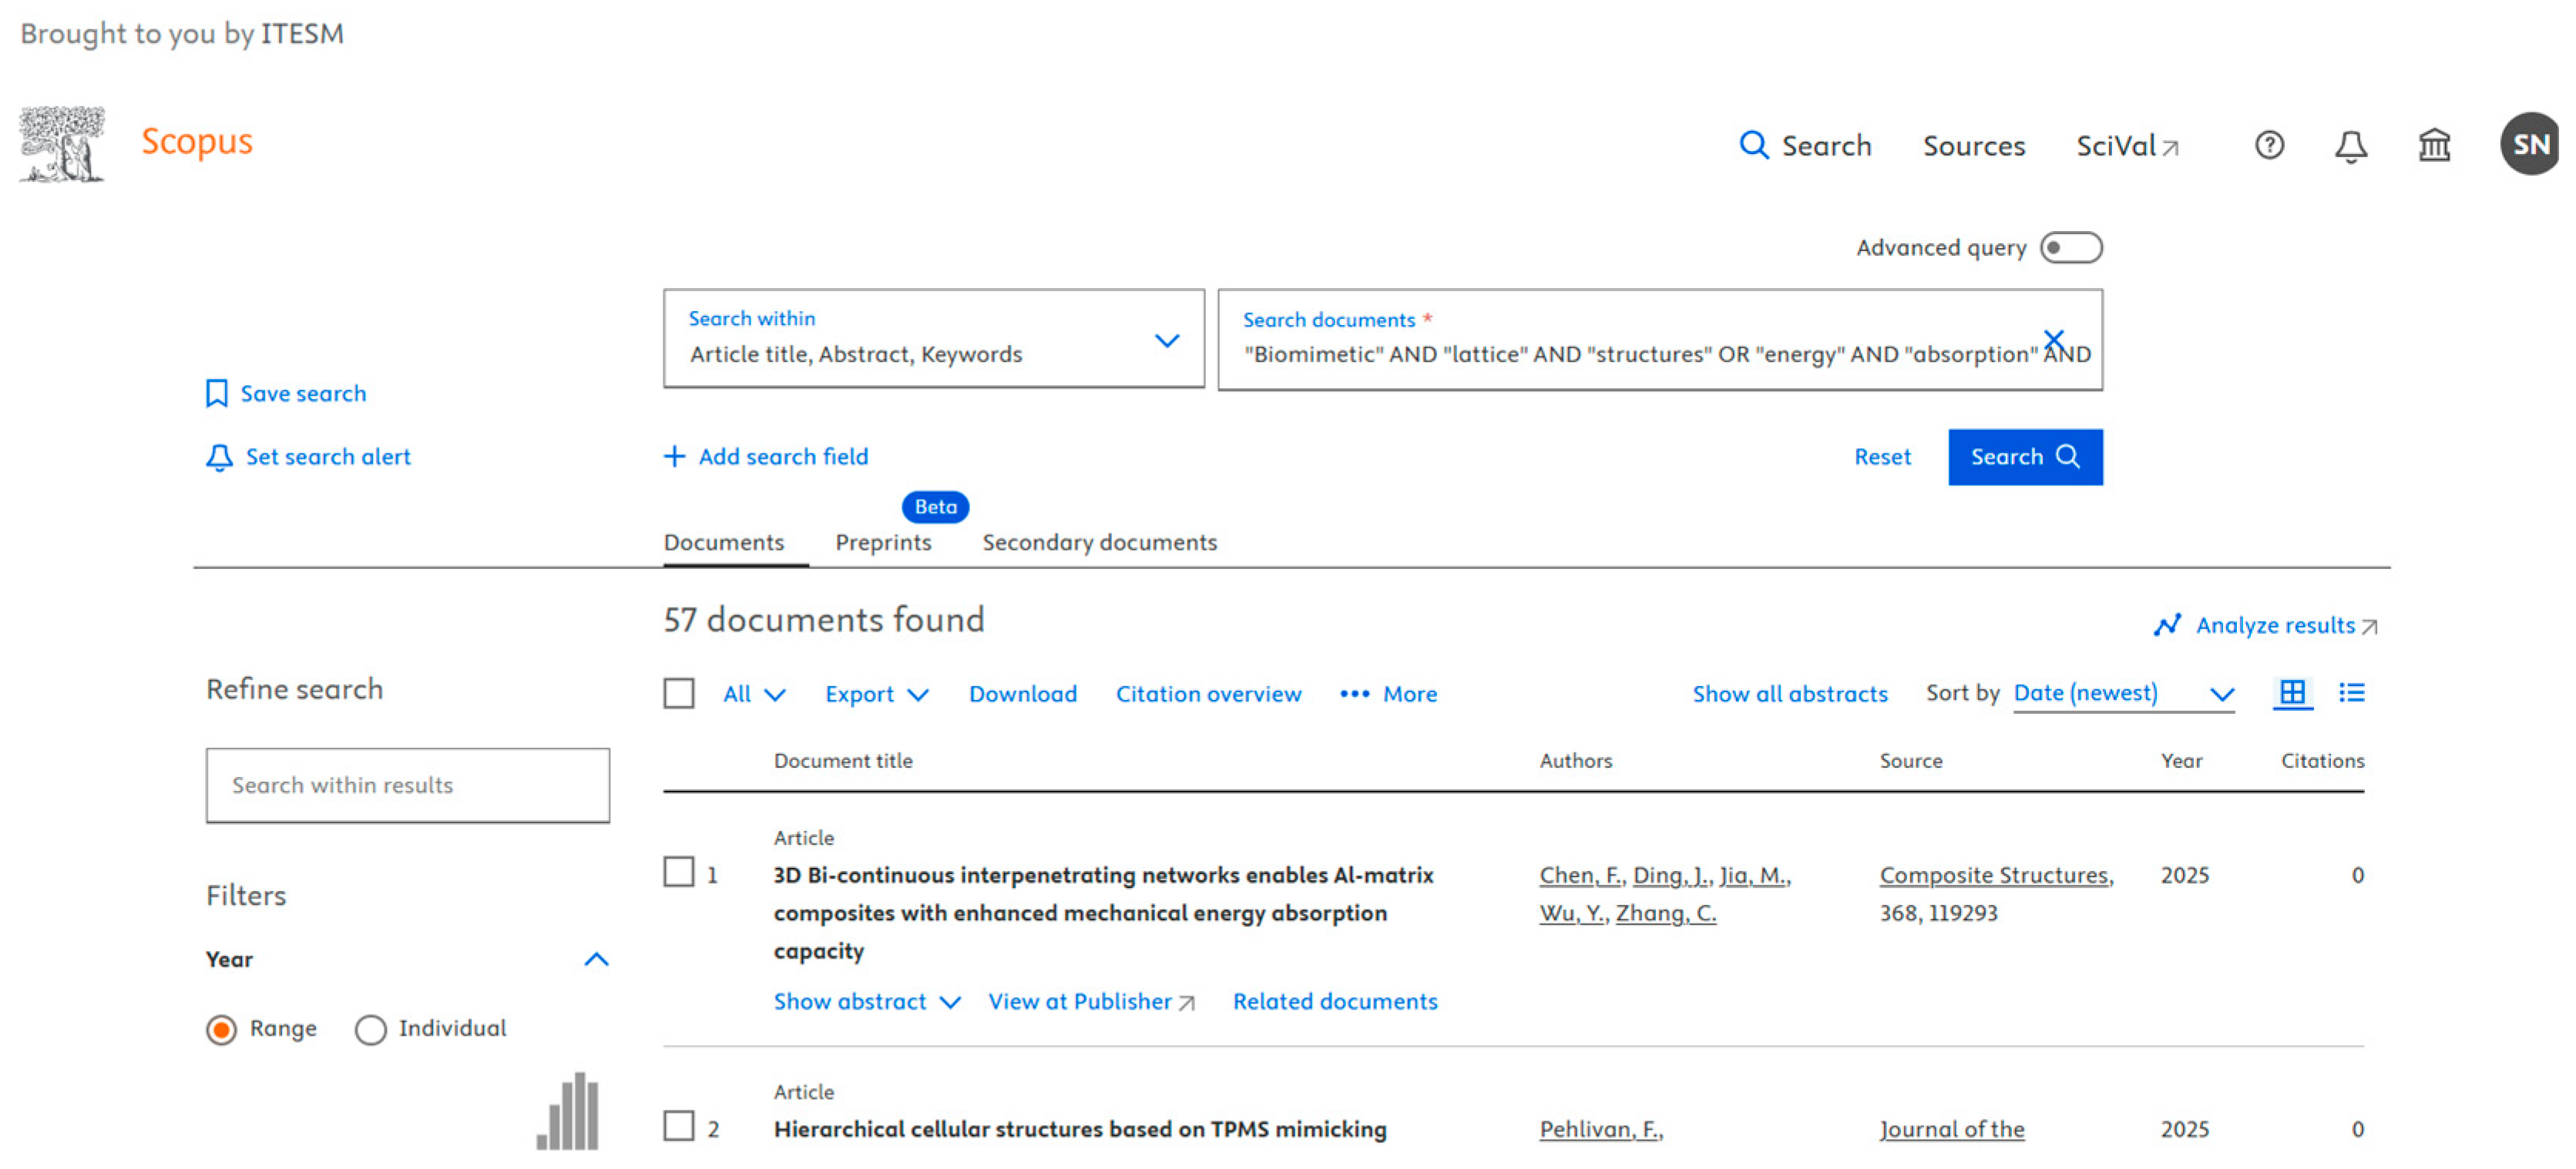Open the Secondary documents tab
This screenshot has width=2576, height=1169.
(1099, 543)
